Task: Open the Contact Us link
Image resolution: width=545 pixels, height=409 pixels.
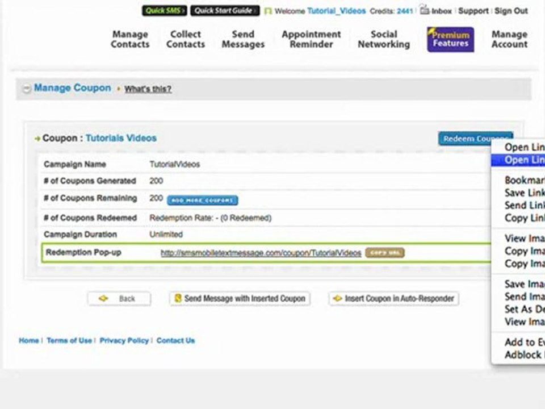Action: click(x=175, y=340)
